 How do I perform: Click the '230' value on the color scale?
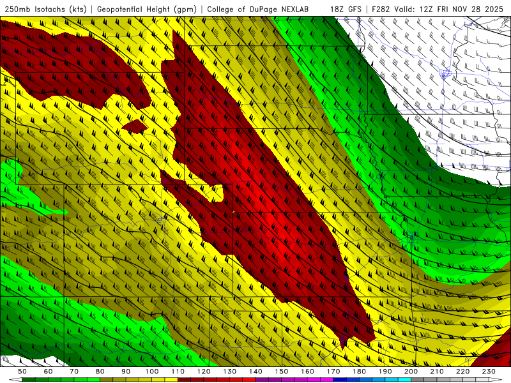[x=489, y=372]
